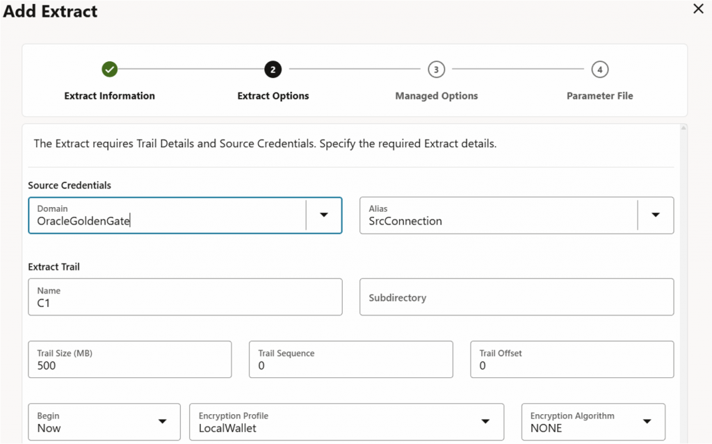Click into the Subdirectory field
Screen dimensions: 712x444
516,297
